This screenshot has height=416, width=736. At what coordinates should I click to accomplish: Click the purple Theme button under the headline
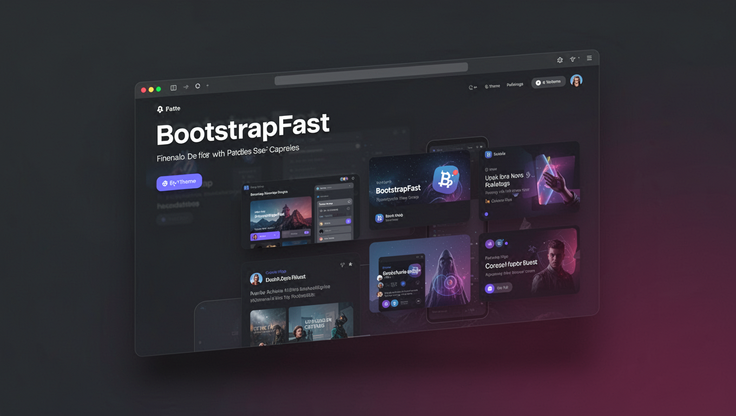click(x=179, y=183)
